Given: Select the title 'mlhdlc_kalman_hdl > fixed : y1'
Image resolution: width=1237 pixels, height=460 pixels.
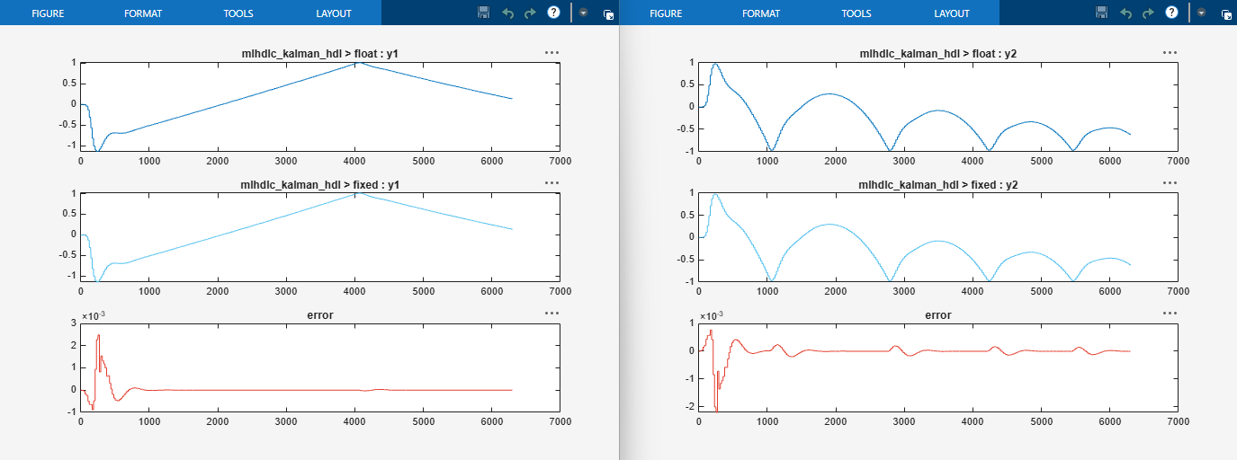Looking at the screenshot, I should [319, 185].
